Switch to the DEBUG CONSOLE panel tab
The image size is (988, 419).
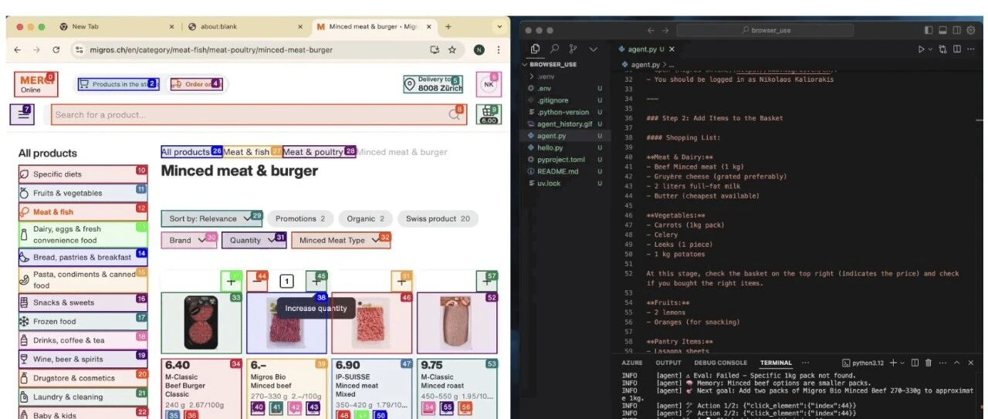pyautogui.click(x=720, y=363)
